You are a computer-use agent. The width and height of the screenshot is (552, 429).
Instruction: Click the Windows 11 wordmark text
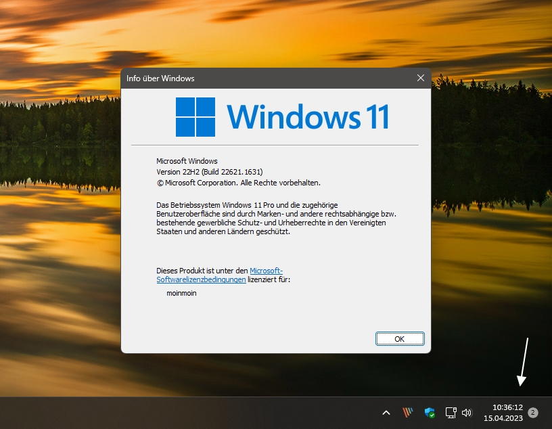(x=308, y=117)
